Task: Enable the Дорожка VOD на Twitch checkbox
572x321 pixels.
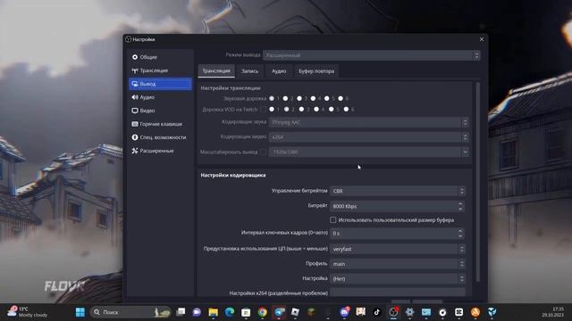Action: pyautogui.click(x=263, y=109)
